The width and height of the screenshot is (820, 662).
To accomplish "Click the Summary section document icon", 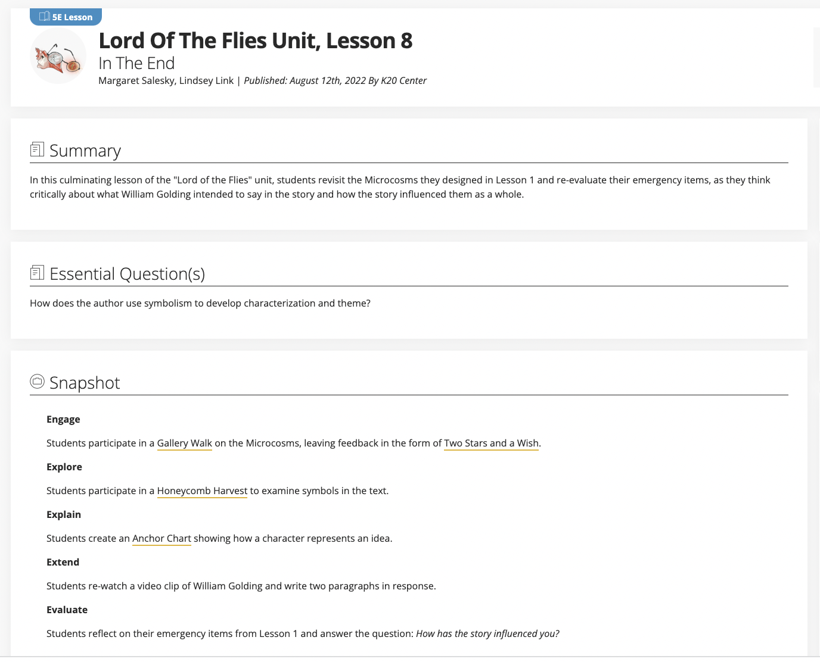I will [37, 148].
